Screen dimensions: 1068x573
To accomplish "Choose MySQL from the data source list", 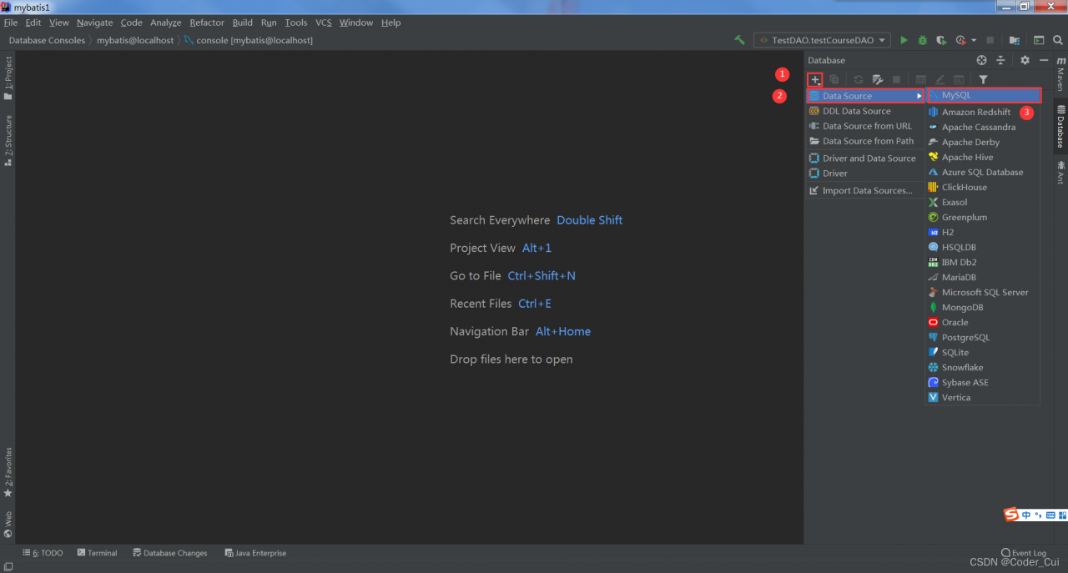I will (984, 95).
